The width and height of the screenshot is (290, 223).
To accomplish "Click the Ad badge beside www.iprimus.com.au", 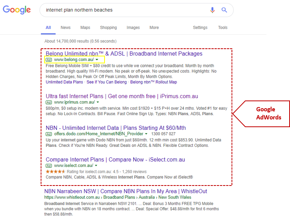I will [x=49, y=102].
